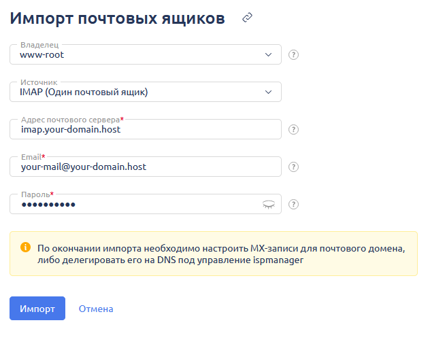Focus the Email input field
Viewport: 430px width, 361px height.
click(146, 167)
